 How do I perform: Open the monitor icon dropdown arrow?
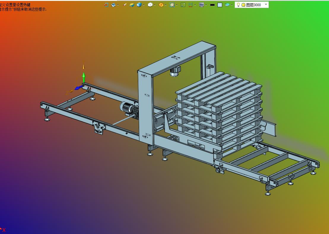point(206,5)
